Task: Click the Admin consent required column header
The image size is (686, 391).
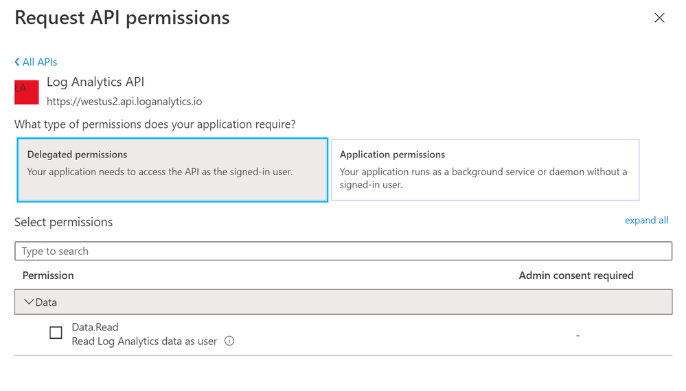Action: click(575, 276)
